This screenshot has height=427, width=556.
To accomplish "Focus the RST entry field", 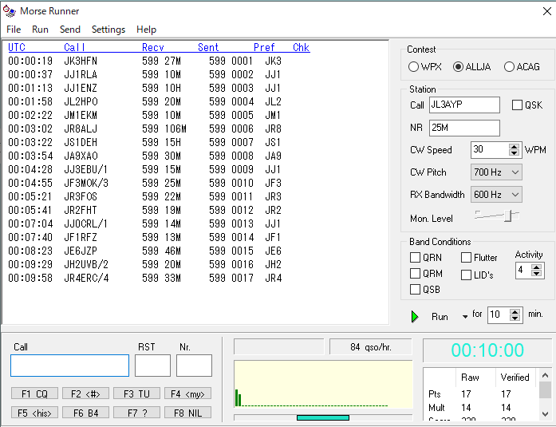I will click(x=152, y=366).
